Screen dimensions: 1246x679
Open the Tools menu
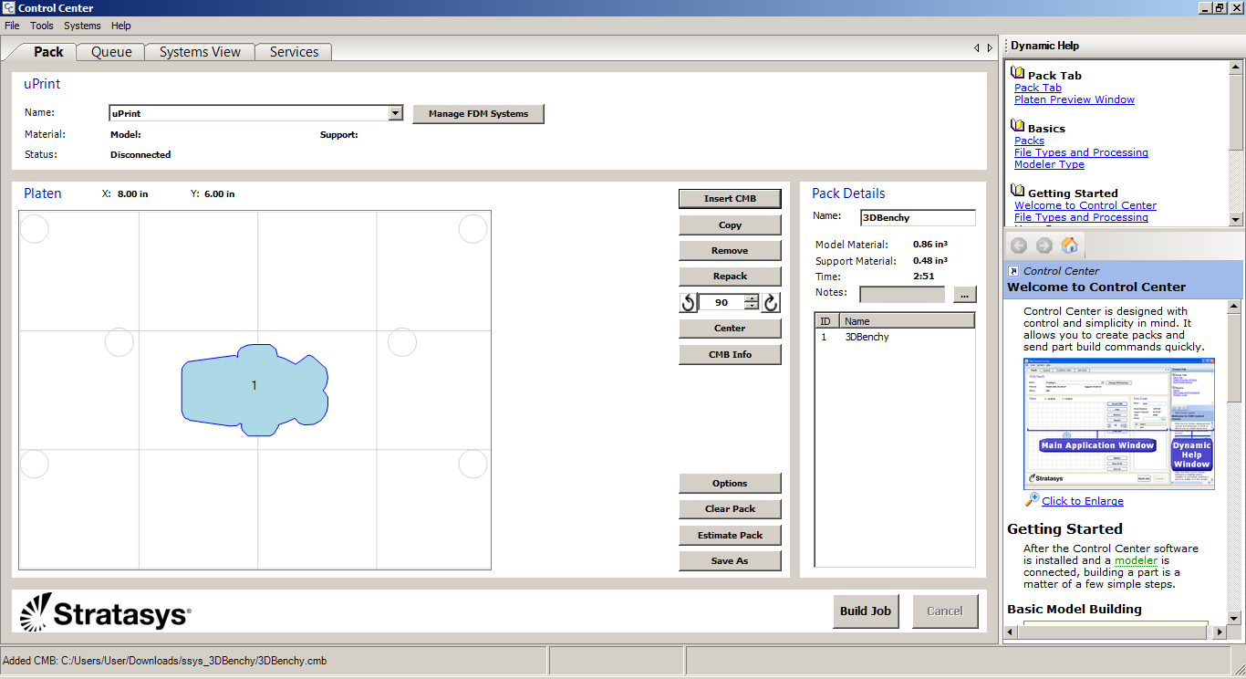42,26
